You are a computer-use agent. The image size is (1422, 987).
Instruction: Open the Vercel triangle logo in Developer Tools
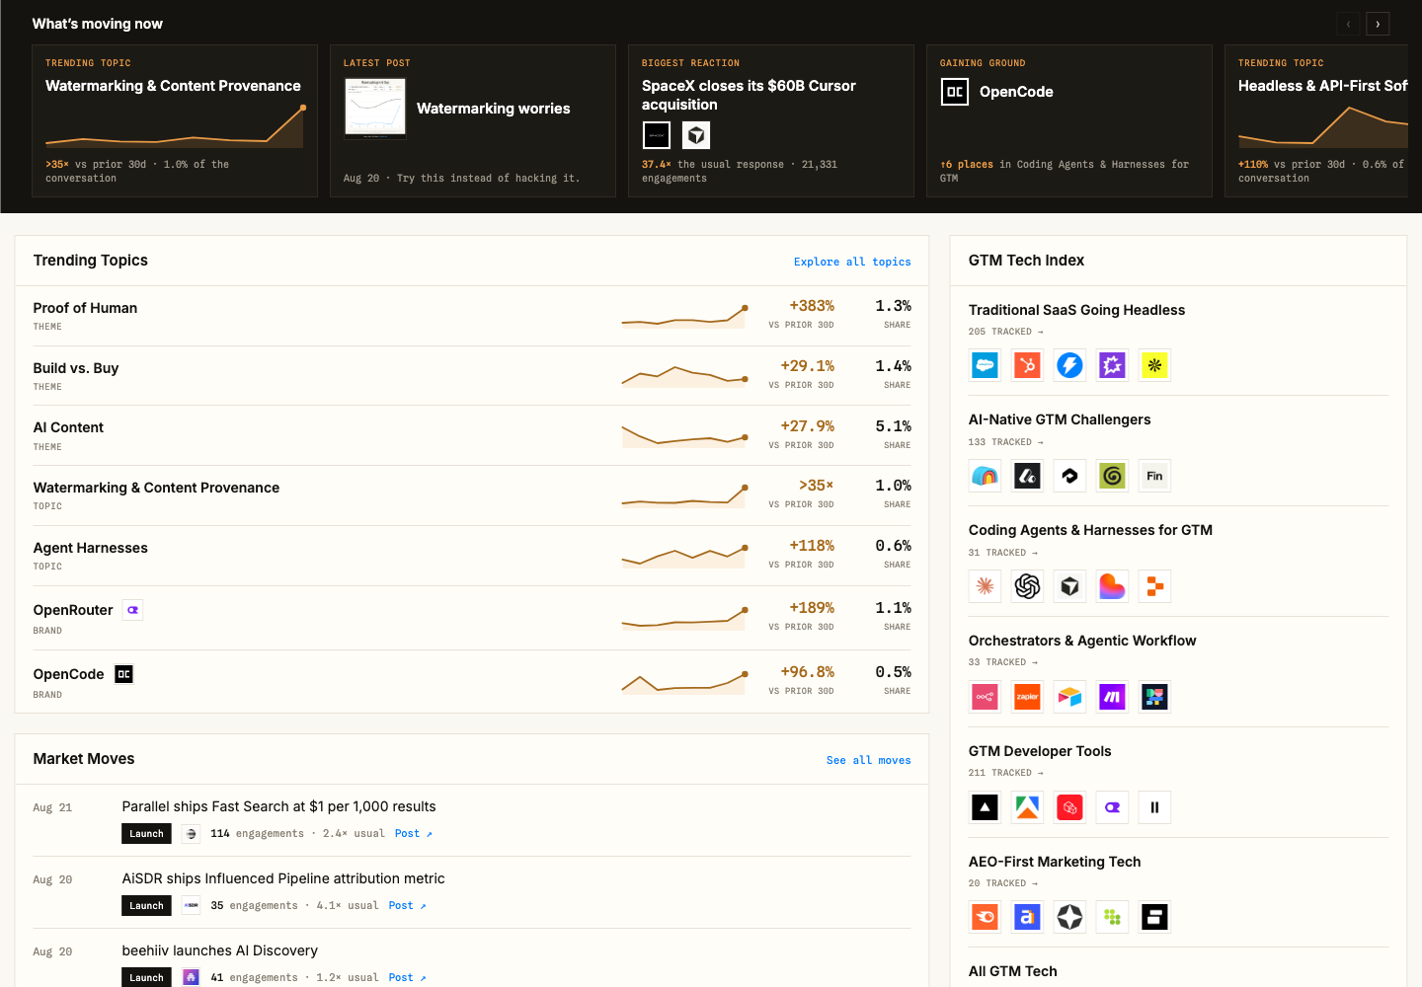[x=985, y=807]
